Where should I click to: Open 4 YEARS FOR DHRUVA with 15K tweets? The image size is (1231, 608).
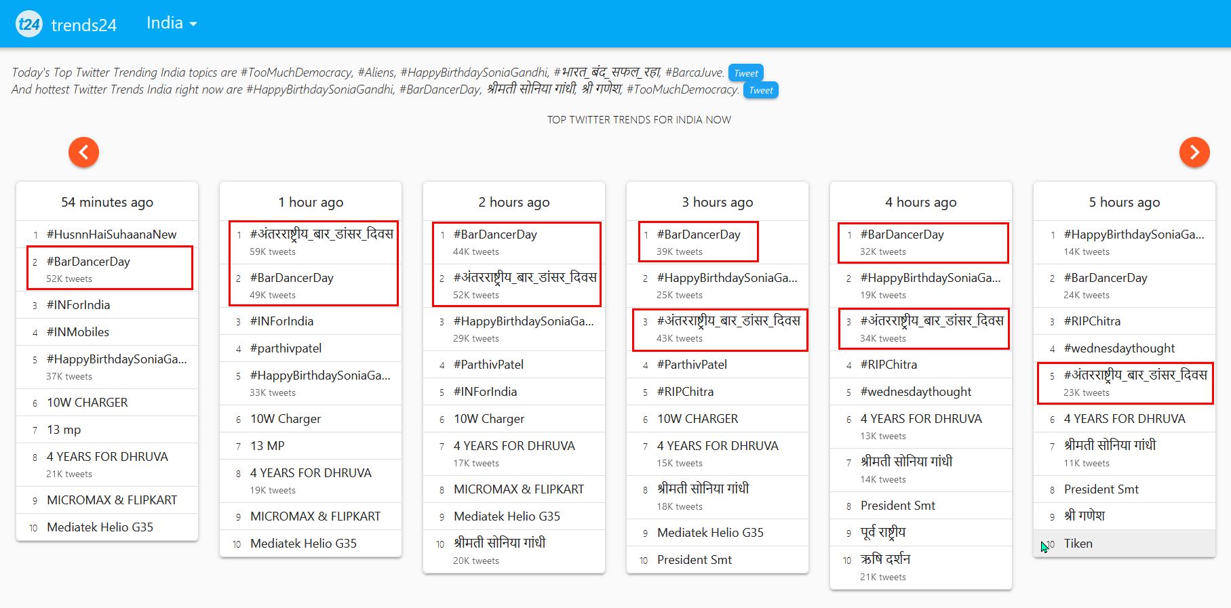point(718,446)
